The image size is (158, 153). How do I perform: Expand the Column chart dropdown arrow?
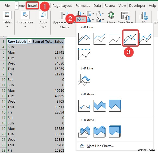[83, 13]
